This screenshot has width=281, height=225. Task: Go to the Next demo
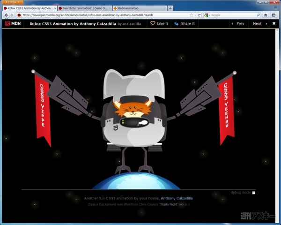[x=260, y=23]
